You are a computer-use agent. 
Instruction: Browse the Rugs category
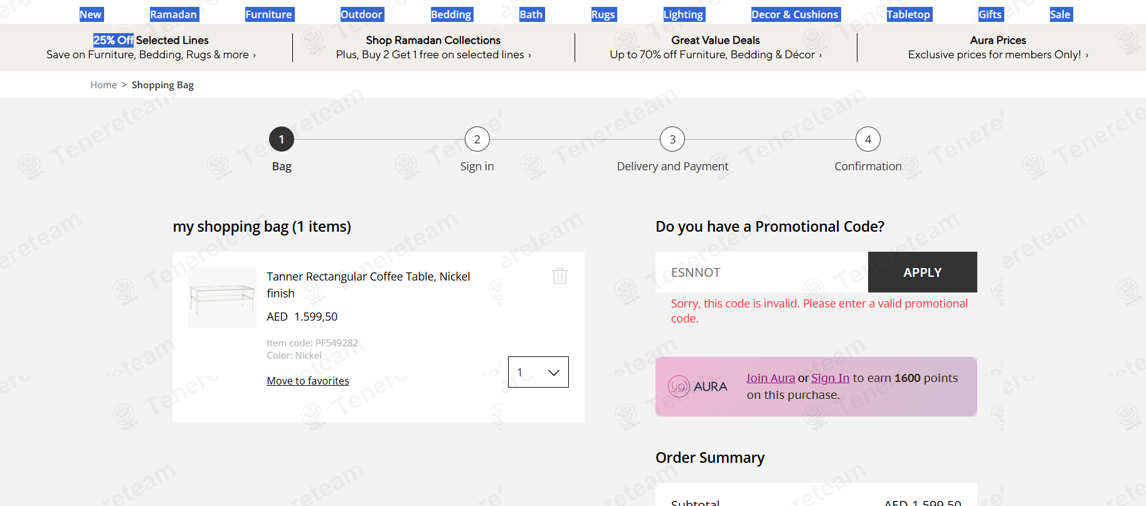[603, 14]
